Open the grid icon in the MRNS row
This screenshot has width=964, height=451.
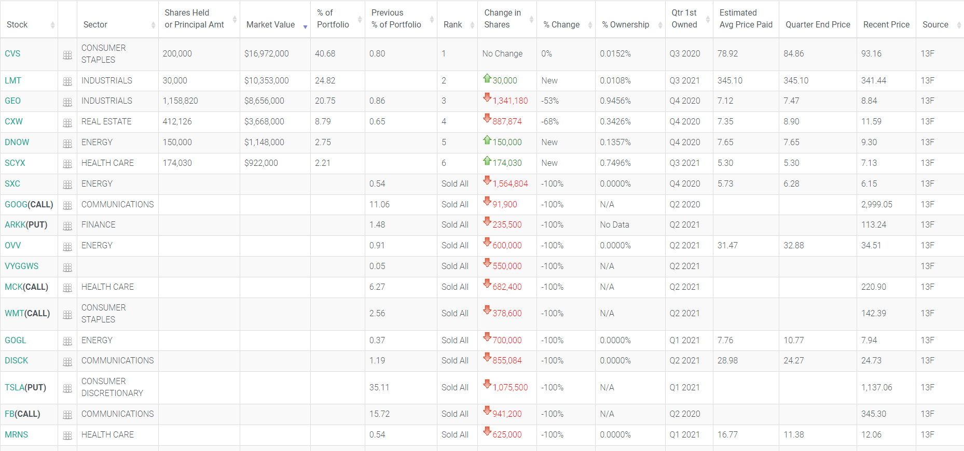coord(67,435)
